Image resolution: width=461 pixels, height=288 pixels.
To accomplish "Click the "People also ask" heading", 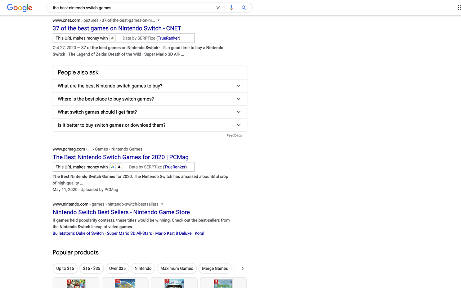I will (x=78, y=72).
